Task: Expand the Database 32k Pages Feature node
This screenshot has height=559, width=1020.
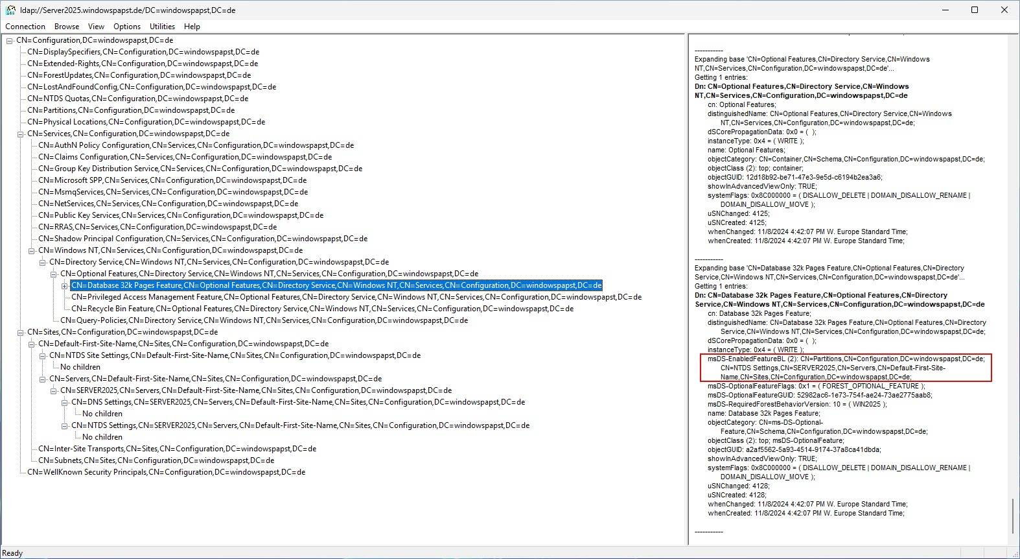Action: pyautogui.click(x=65, y=286)
